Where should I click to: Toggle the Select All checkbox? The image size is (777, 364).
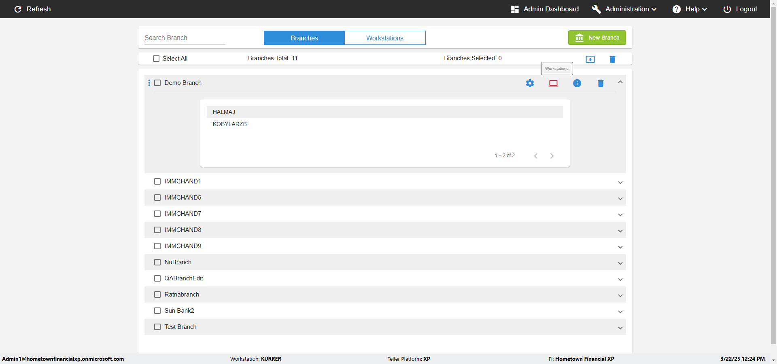click(x=156, y=59)
